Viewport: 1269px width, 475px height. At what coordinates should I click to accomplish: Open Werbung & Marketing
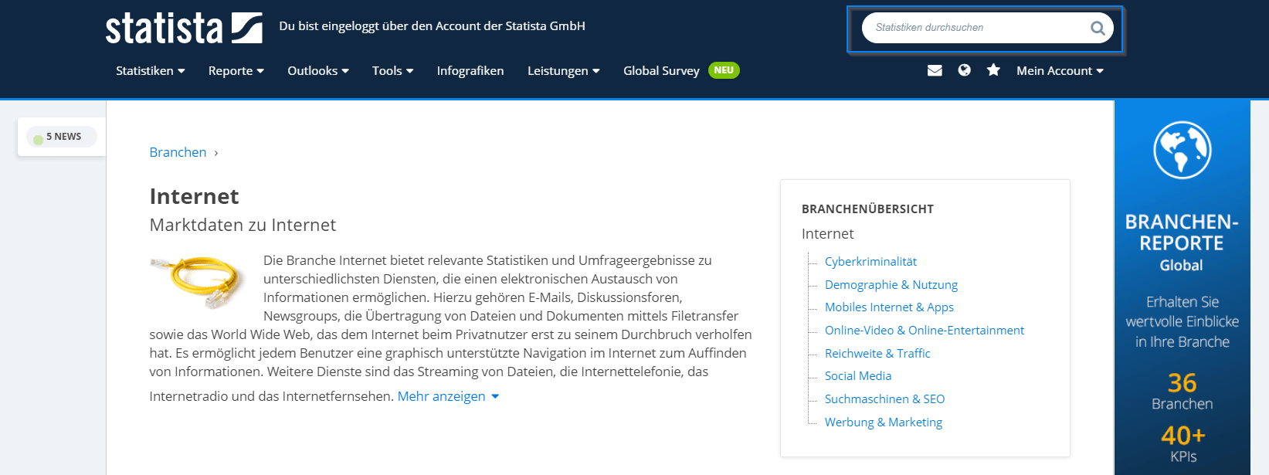(884, 422)
